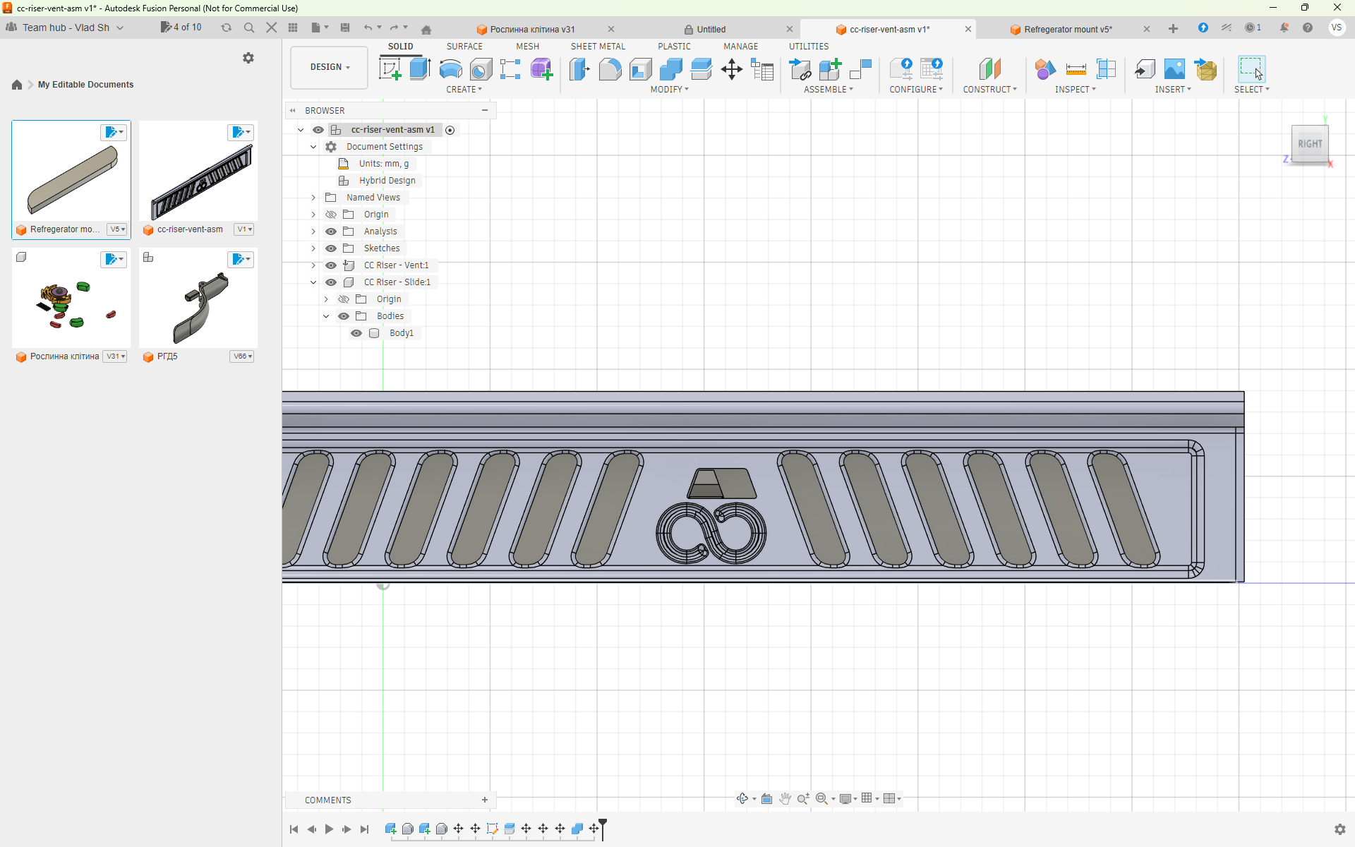Image resolution: width=1355 pixels, height=847 pixels.
Task: Open timeline settings gear at bottom right
Action: (x=1339, y=829)
